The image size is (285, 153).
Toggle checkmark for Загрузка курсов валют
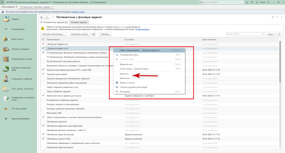coord(43,74)
